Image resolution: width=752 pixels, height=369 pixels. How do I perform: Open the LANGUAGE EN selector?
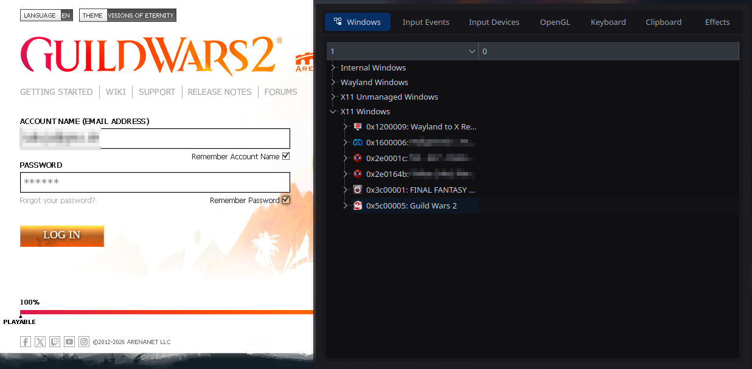(x=46, y=15)
